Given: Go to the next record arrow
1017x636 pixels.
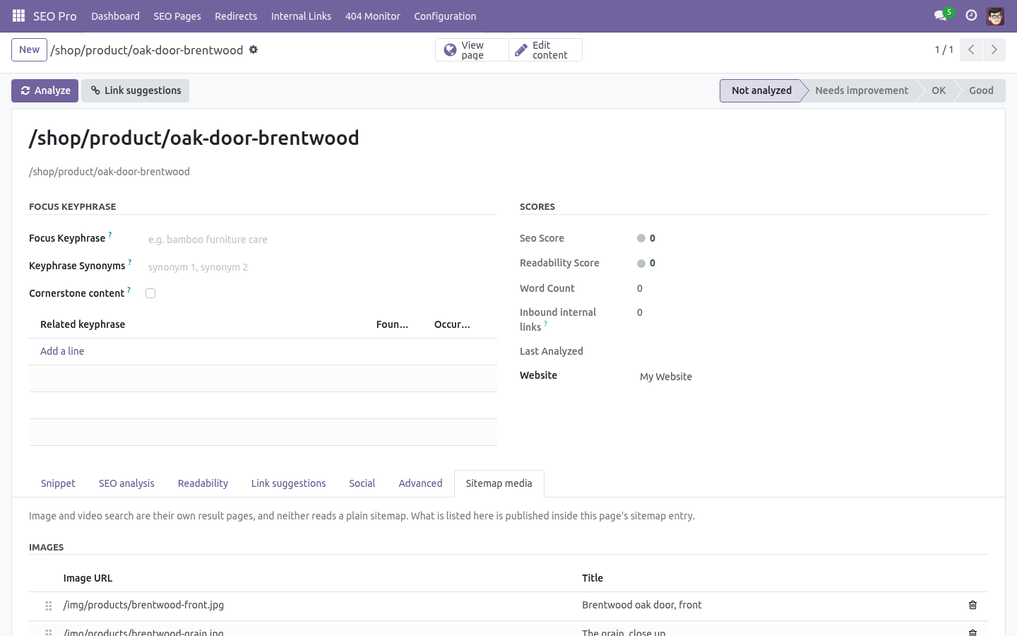Looking at the screenshot, I should coord(994,49).
